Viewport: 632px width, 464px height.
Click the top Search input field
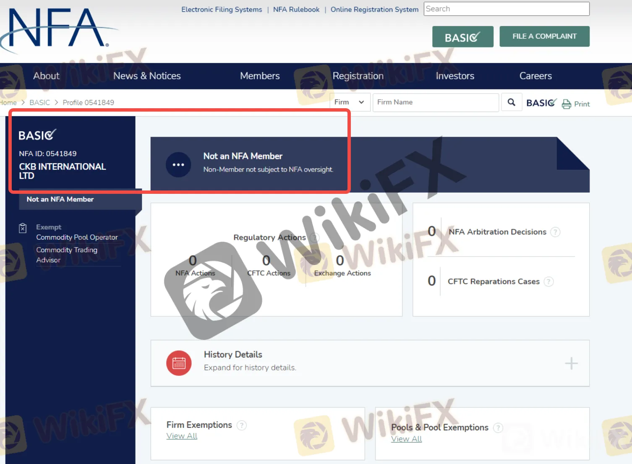[x=507, y=9]
